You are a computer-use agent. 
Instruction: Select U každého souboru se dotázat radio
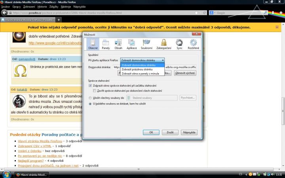pyautogui.click(x=90, y=104)
